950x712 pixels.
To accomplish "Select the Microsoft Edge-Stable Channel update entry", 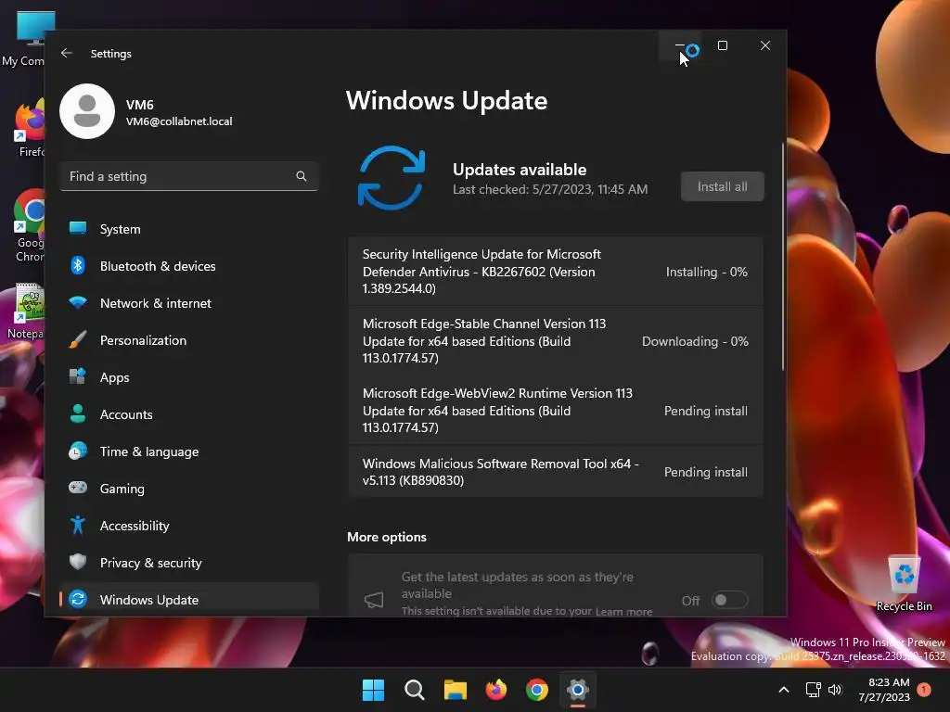I will (x=556, y=341).
